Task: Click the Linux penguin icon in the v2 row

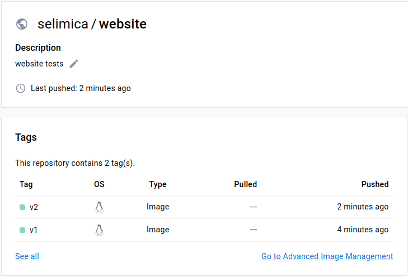Action: 99,207
